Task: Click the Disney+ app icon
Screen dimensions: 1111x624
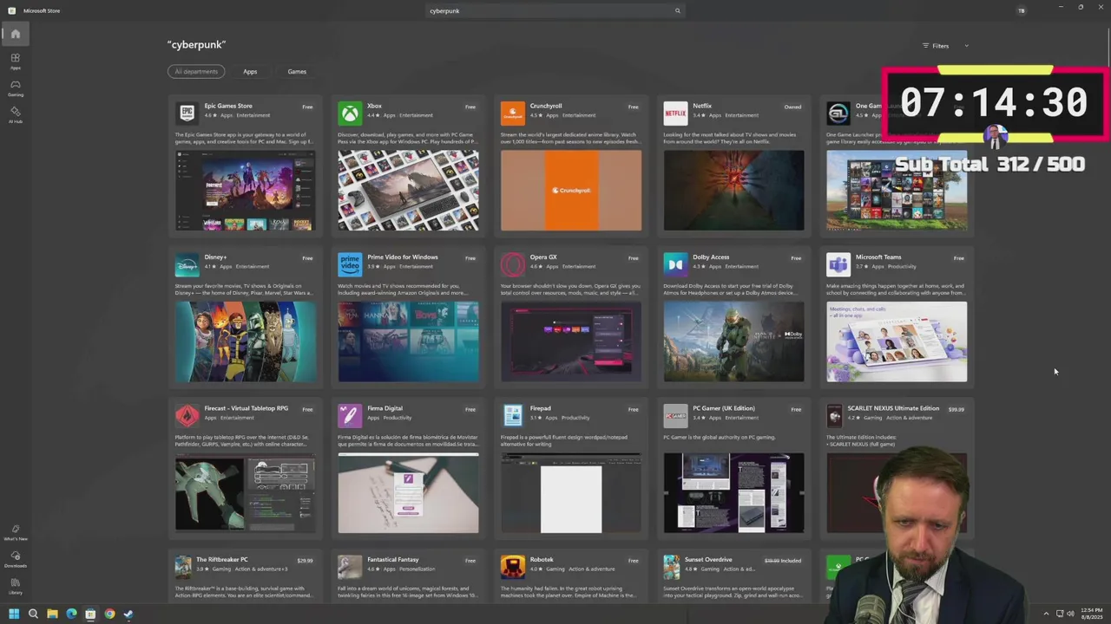Action: click(x=187, y=264)
